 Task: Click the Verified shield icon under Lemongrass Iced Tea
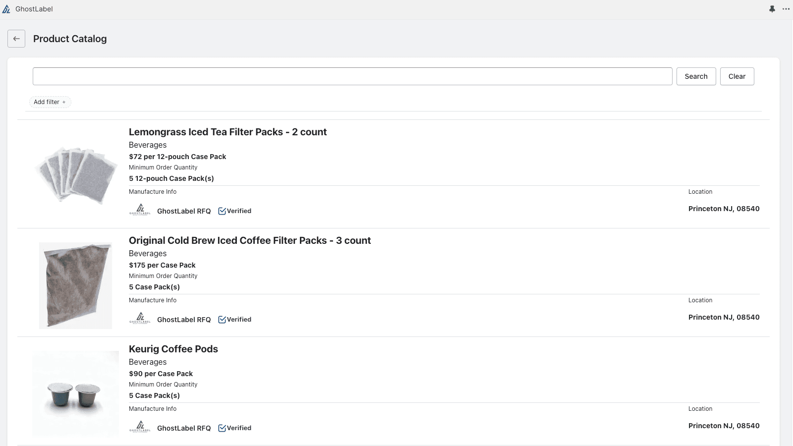pos(222,210)
